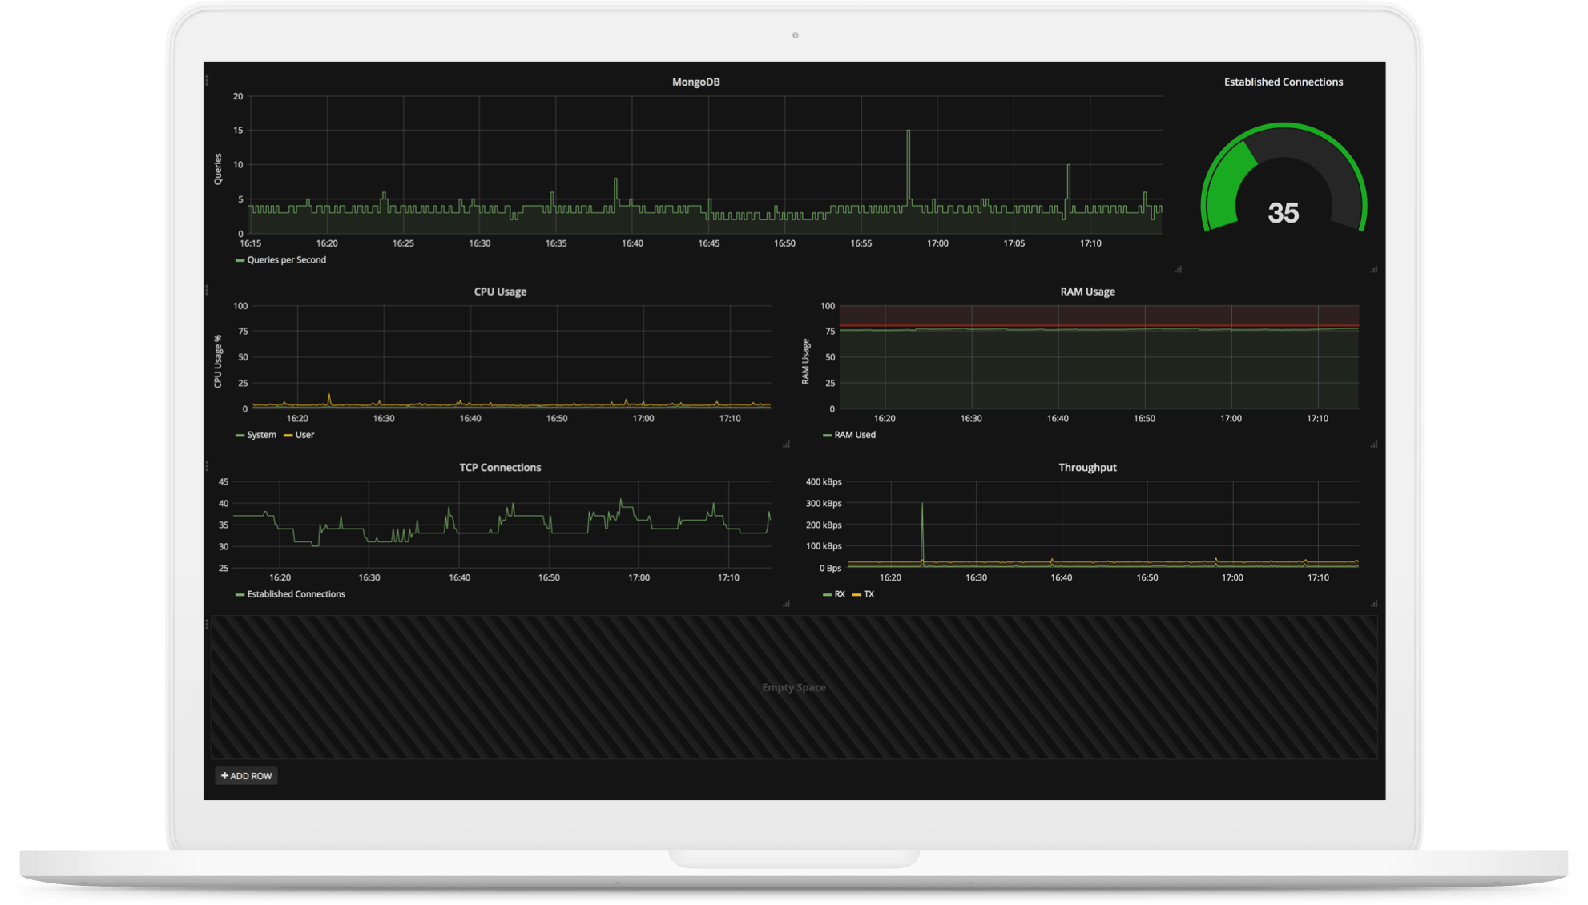Toggle the Queries per Second legend entry
Screen dimensions: 1588x905
[x=286, y=259]
